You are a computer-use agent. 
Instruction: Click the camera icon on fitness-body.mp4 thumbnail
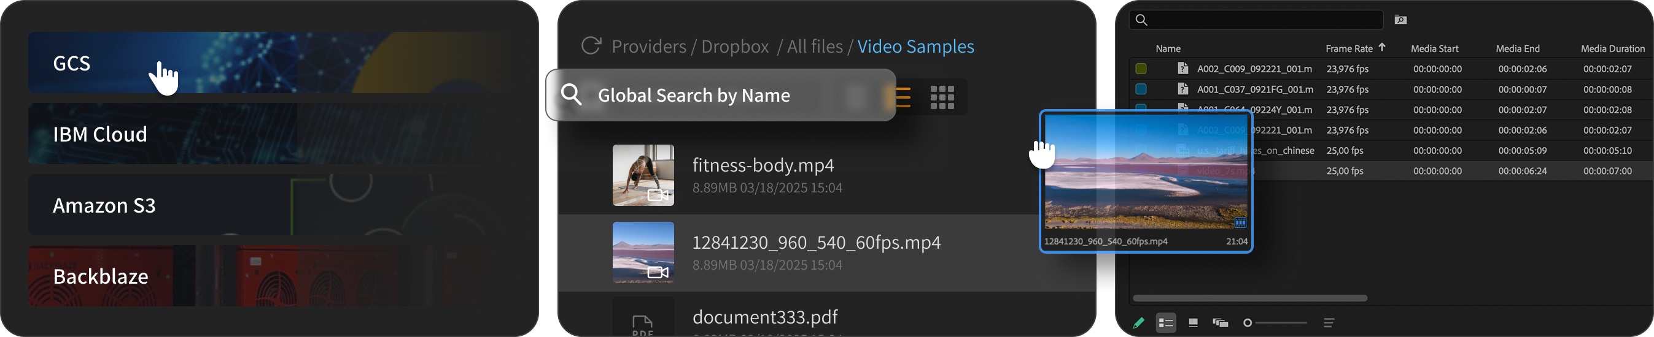[658, 195]
